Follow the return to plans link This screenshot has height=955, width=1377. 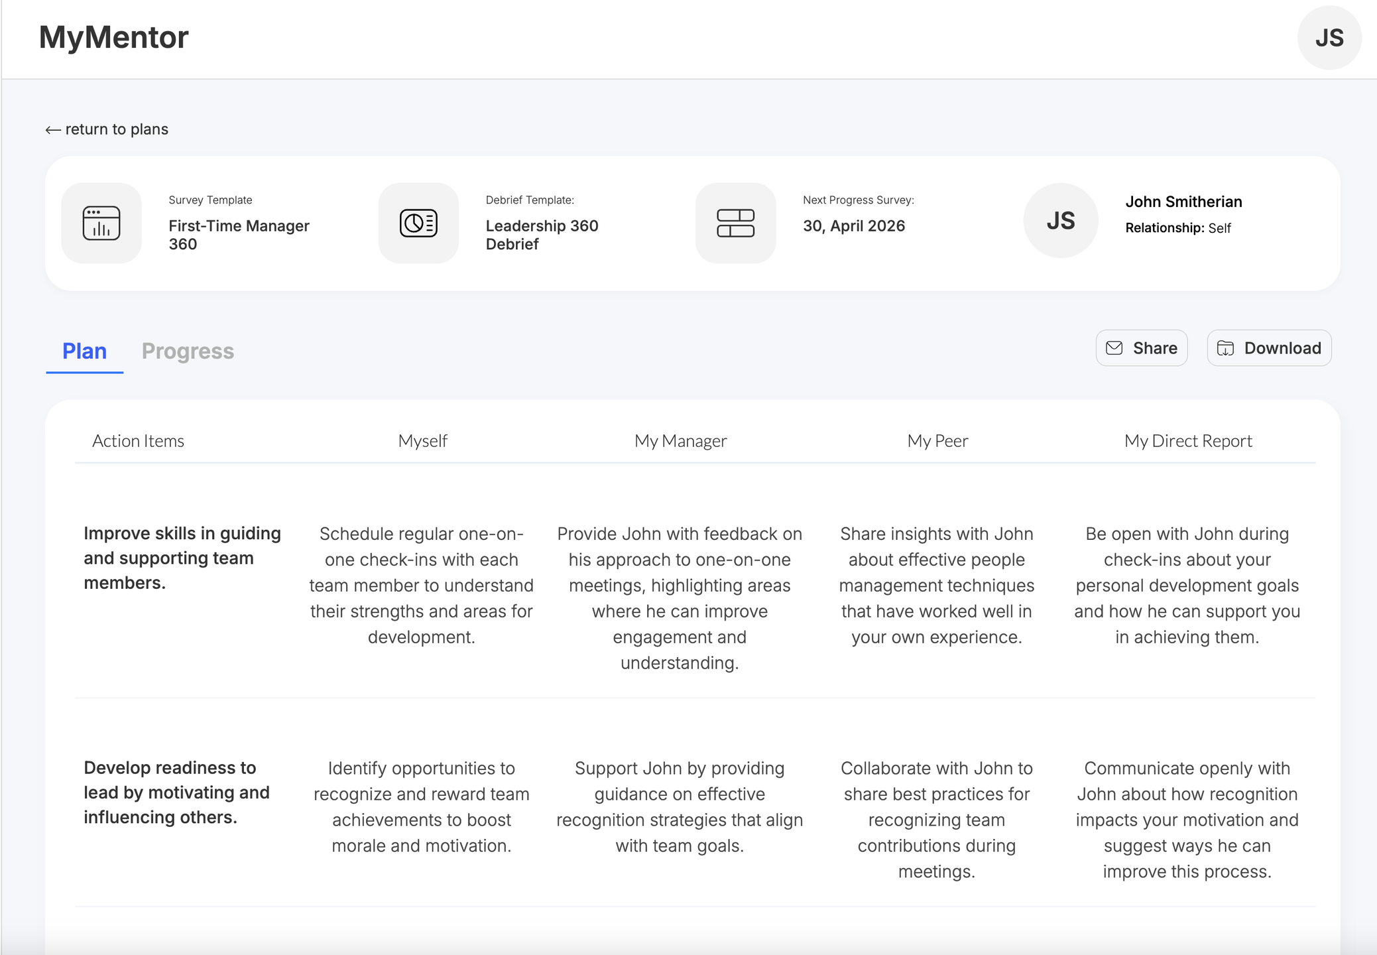117,129
